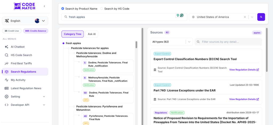Select Search by HS Code radio

coord(102,9)
